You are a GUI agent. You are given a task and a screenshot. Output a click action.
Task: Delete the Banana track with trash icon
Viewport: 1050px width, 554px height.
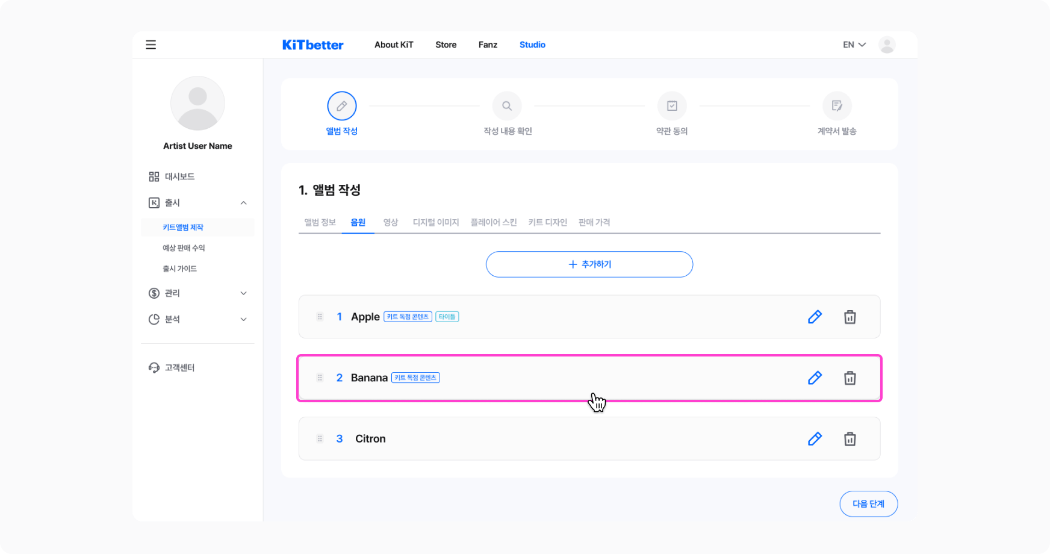point(850,378)
